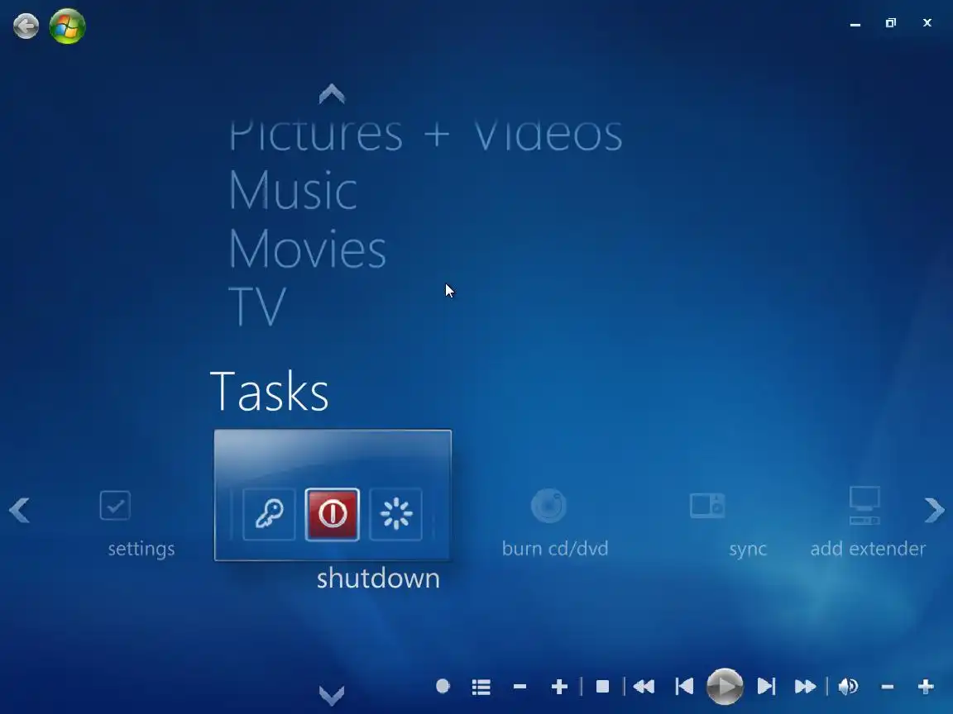Click the rewind button
Screen dimensions: 953x714
(x=644, y=687)
